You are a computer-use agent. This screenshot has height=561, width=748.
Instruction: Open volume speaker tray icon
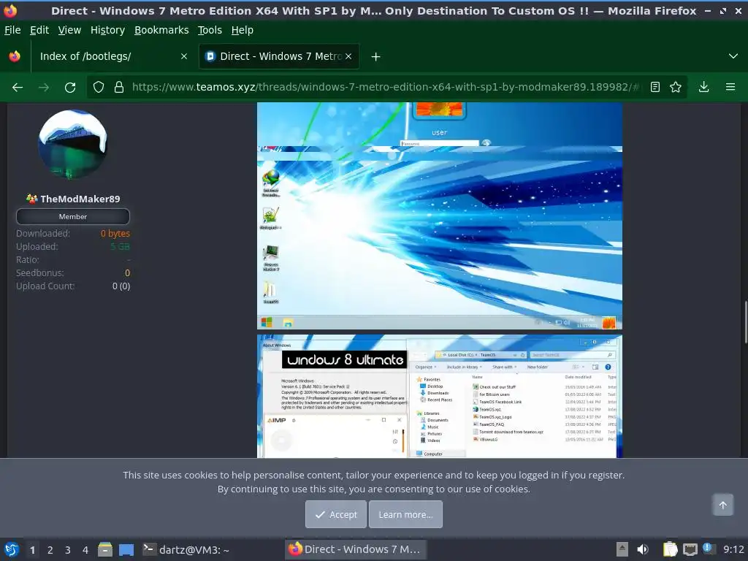click(x=643, y=549)
